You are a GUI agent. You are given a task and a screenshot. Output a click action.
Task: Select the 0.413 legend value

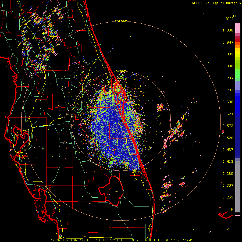(228, 162)
